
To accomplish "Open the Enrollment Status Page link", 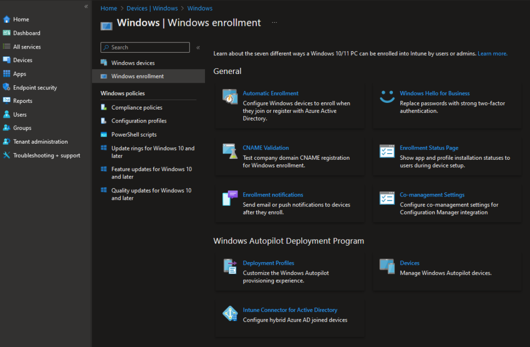I will (429, 148).
